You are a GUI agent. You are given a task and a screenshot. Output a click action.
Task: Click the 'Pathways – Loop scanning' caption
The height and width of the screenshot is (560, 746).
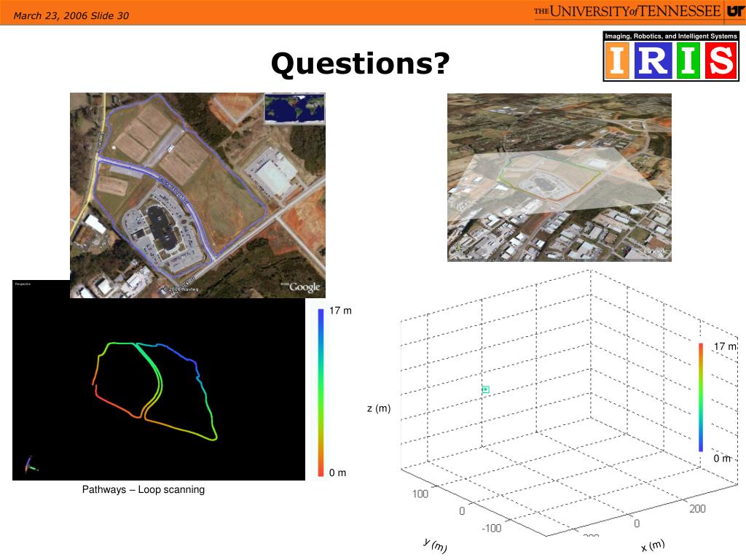coord(144,489)
